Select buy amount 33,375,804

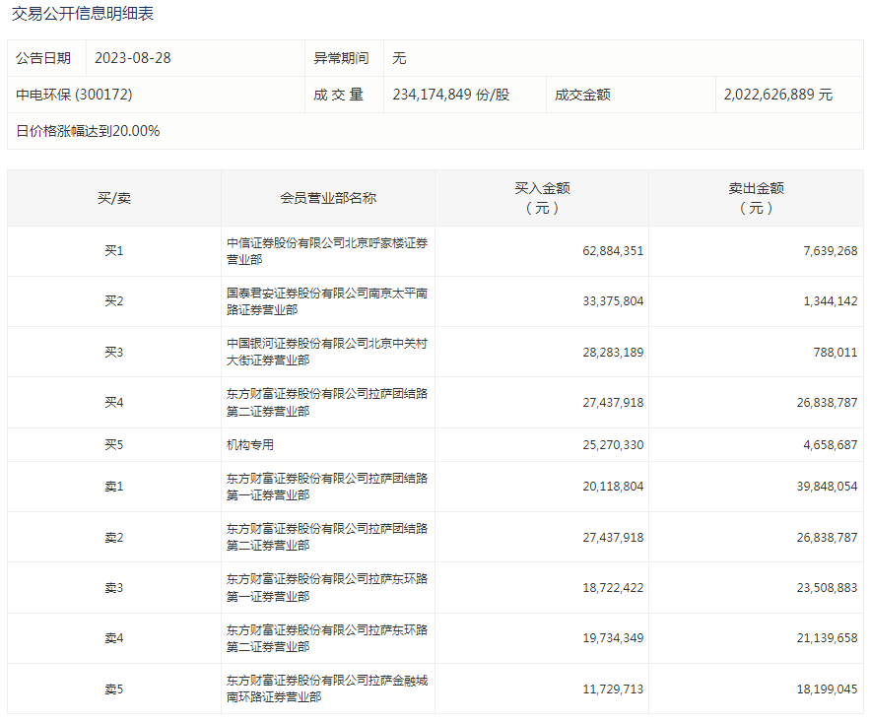(x=613, y=301)
